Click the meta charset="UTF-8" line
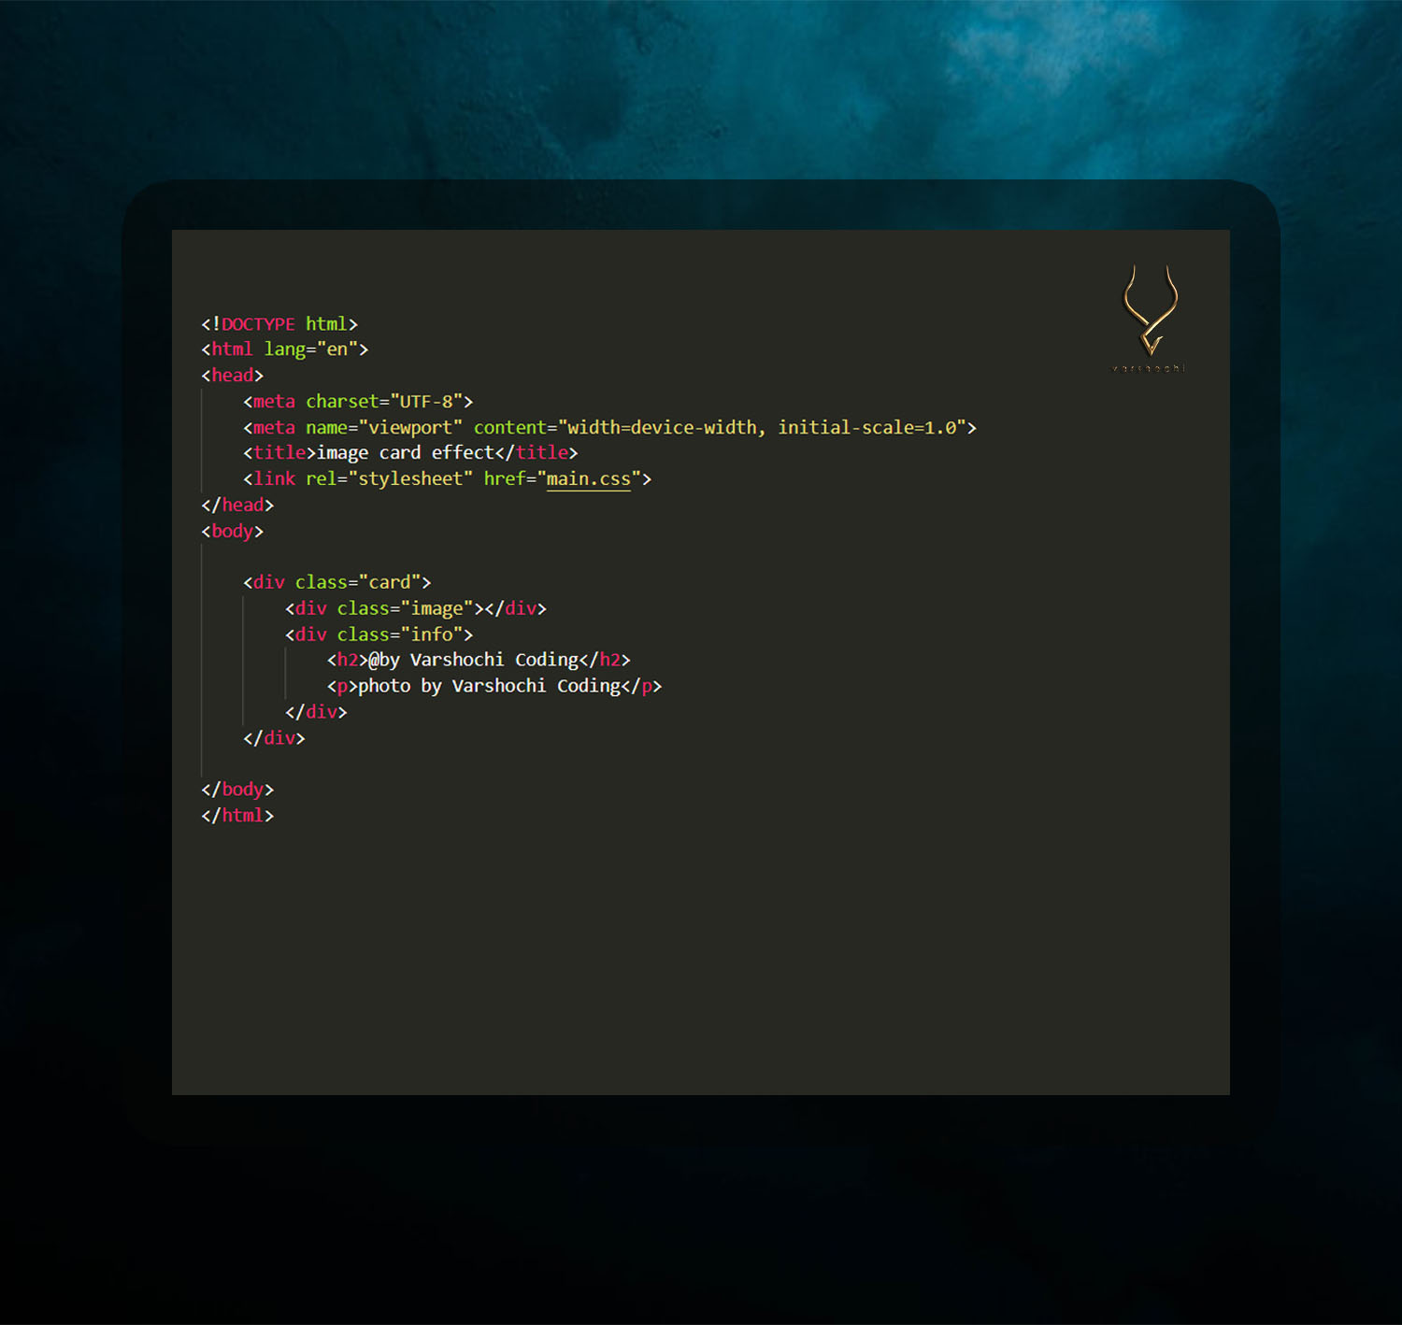Screen dimensions: 1402x1325 pyautogui.click(x=360, y=401)
